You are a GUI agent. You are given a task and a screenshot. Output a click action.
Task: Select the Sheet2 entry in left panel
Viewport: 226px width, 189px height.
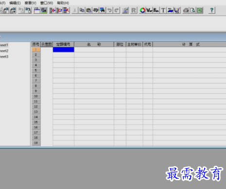[4, 51]
